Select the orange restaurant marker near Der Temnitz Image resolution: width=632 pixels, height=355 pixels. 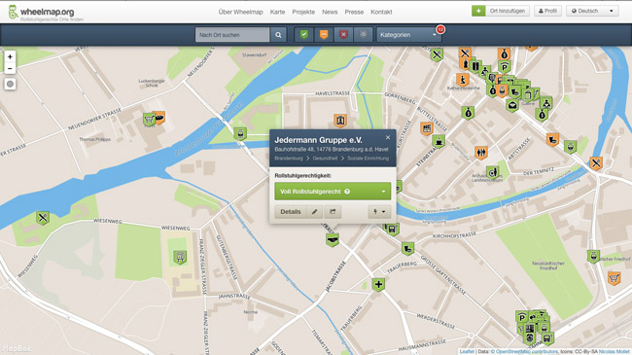click(x=596, y=163)
